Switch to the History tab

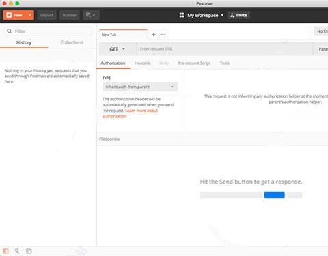point(24,43)
